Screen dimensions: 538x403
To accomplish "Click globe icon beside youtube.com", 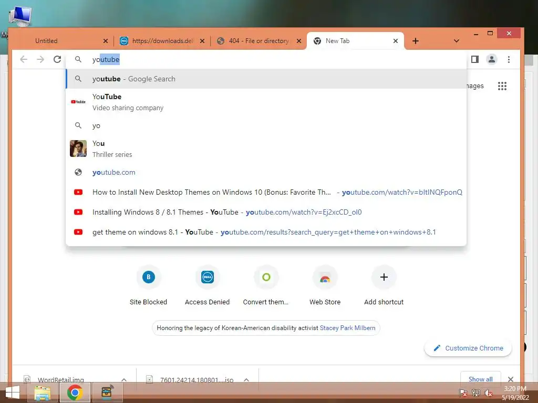I will (x=78, y=172).
